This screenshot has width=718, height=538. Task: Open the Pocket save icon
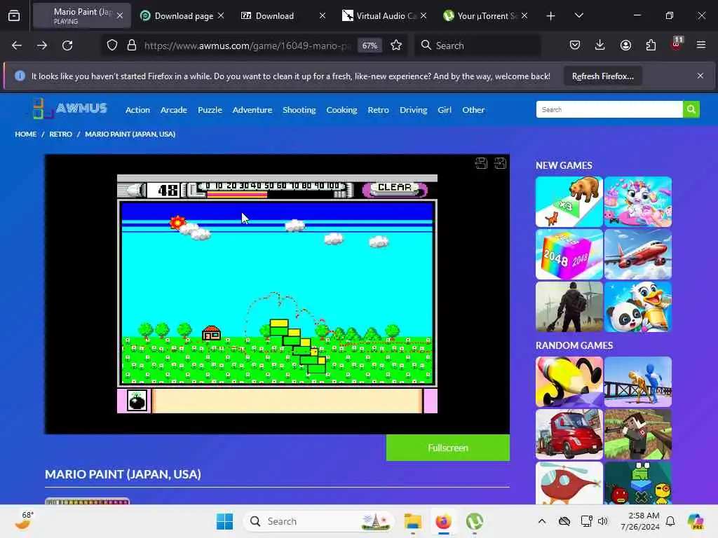pos(575,45)
